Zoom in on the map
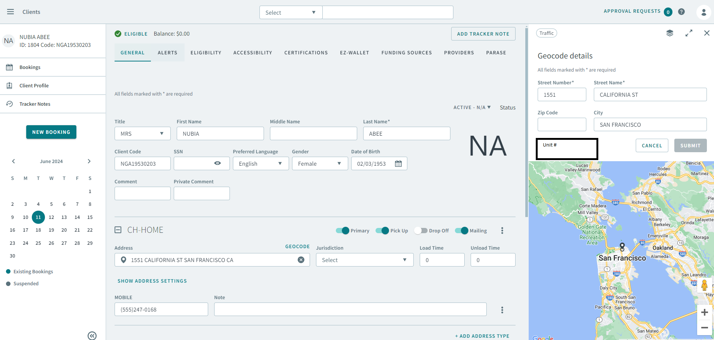This screenshot has width=714, height=340. (x=704, y=312)
